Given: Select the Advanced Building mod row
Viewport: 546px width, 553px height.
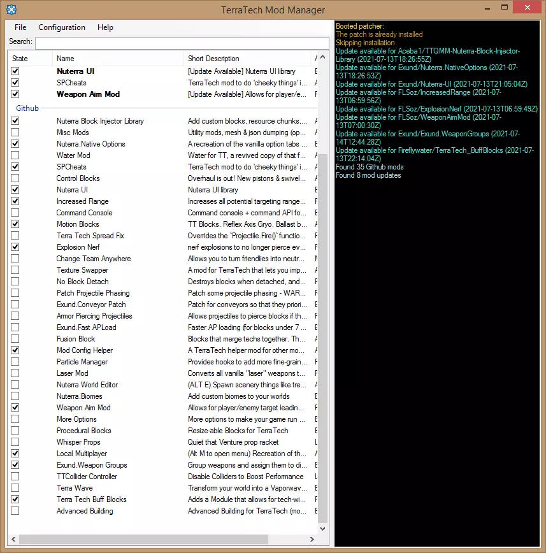Looking at the screenshot, I should (x=84, y=511).
